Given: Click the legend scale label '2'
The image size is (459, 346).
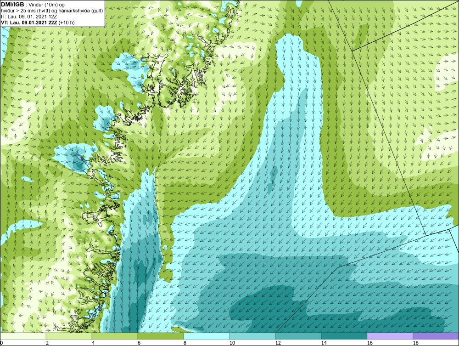Looking at the screenshot, I should tap(47, 343).
